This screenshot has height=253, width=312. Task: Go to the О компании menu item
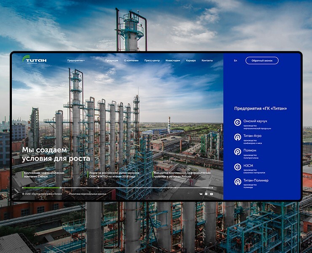[x=131, y=61]
